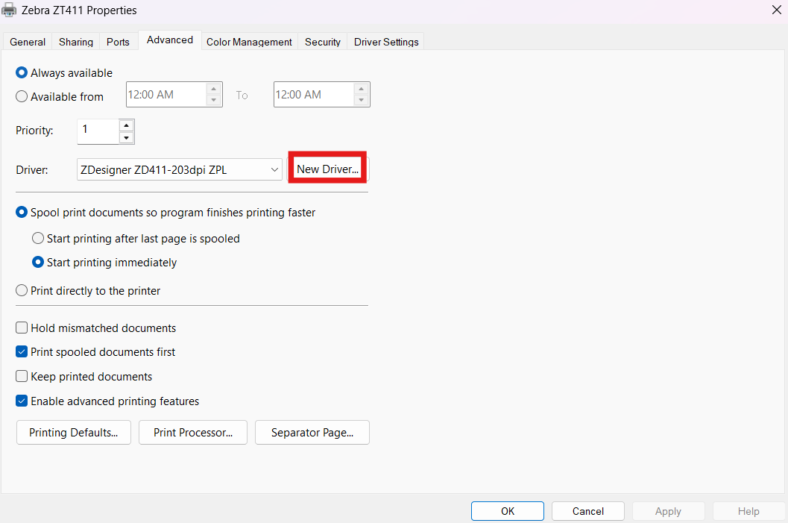Uncheck Print spooled documents first
The width and height of the screenshot is (788, 523).
pos(22,351)
